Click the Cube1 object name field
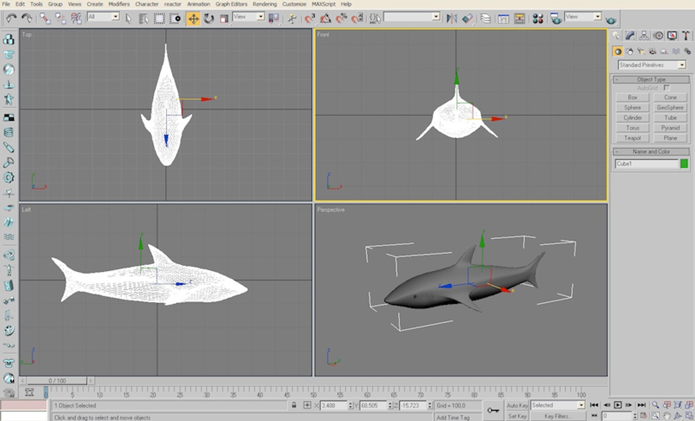 (x=647, y=164)
